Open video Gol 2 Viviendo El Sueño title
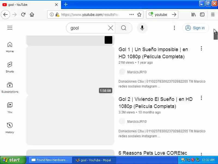The height and width of the screenshot is (164, 218). coord(155,103)
